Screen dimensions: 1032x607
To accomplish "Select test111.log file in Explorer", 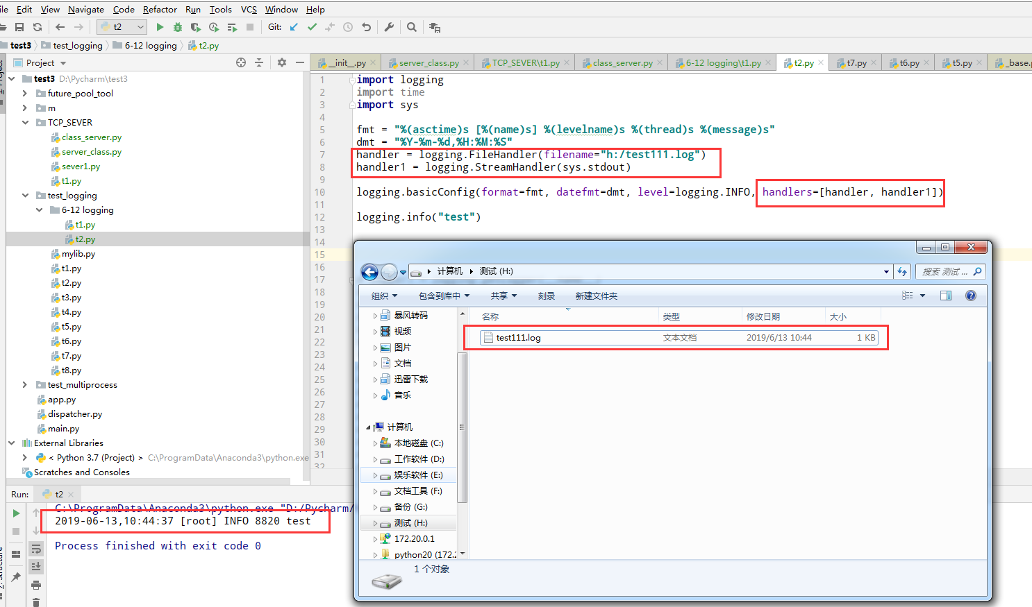I will [518, 338].
